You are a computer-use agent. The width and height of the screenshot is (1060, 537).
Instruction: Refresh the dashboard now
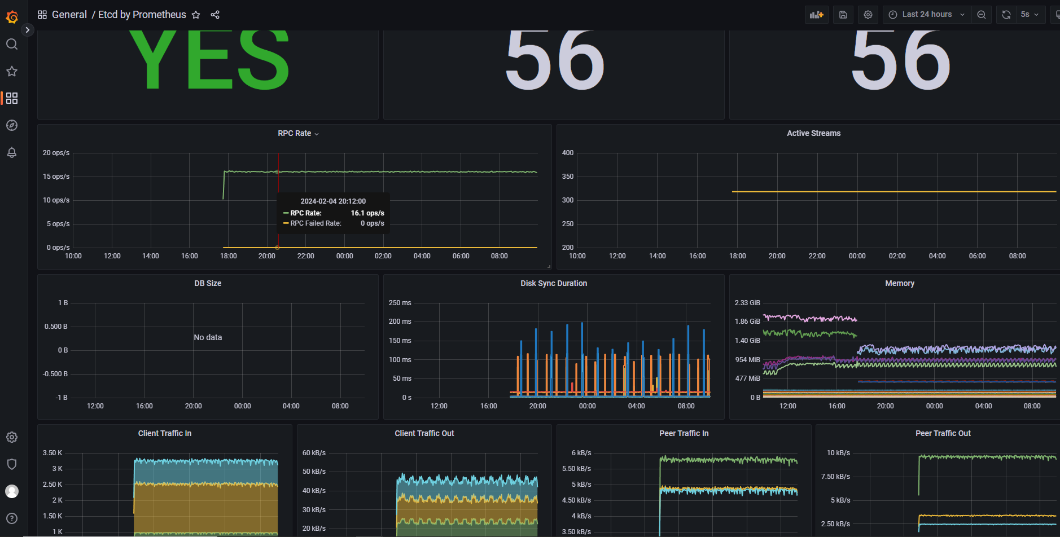click(x=1006, y=15)
